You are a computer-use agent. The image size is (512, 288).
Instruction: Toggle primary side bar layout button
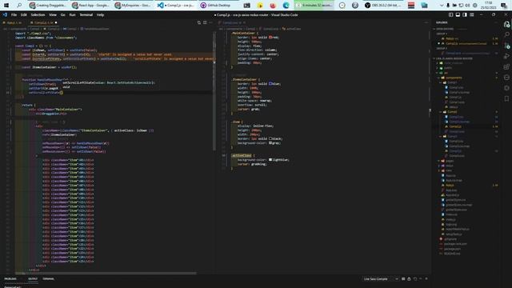(450, 14)
